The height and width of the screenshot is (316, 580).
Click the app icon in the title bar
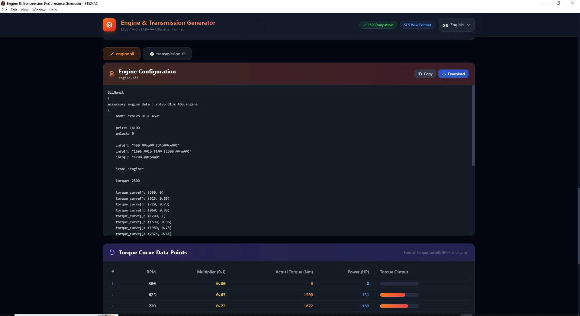tap(3, 3)
